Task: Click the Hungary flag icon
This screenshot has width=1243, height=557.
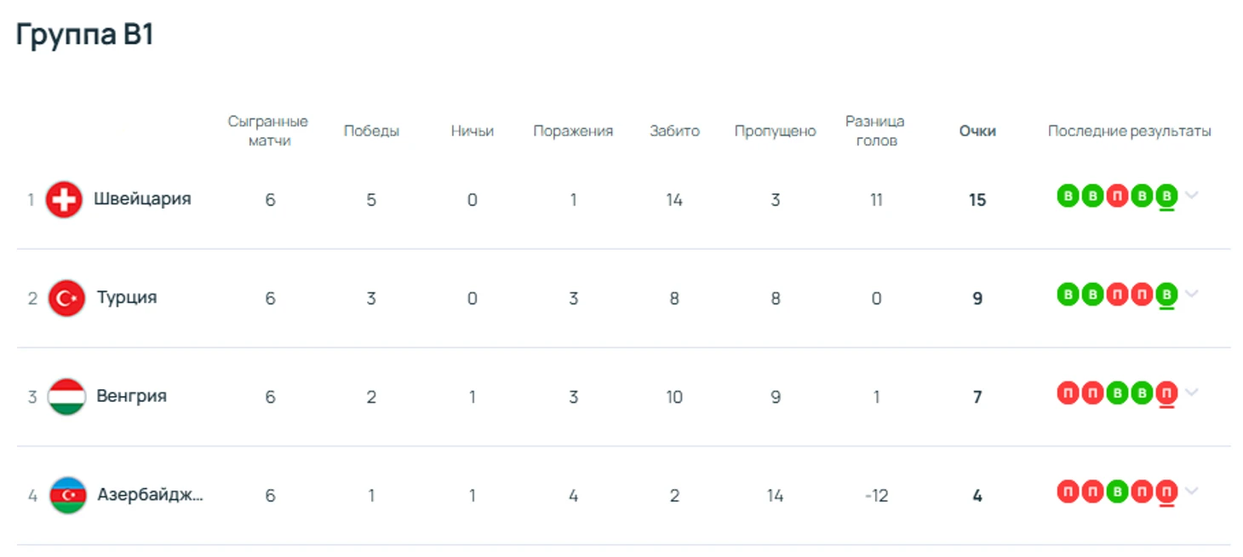Action: (x=66, y=397)
